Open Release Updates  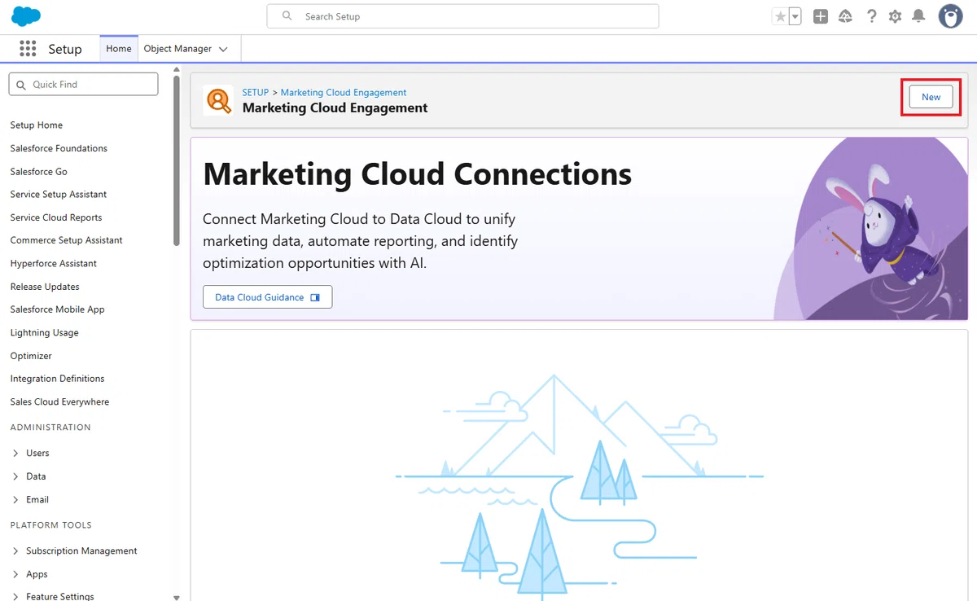coord(45,287)
